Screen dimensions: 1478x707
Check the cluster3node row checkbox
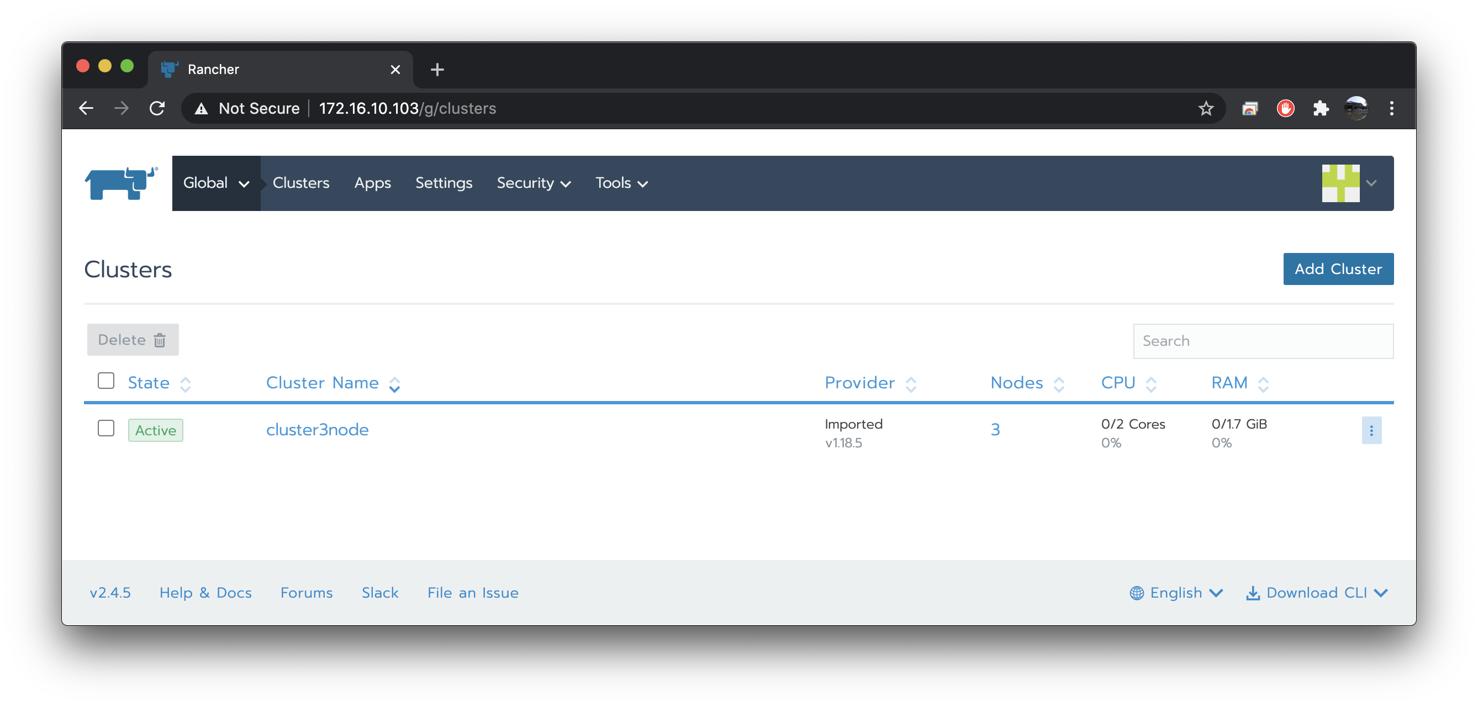106,429
